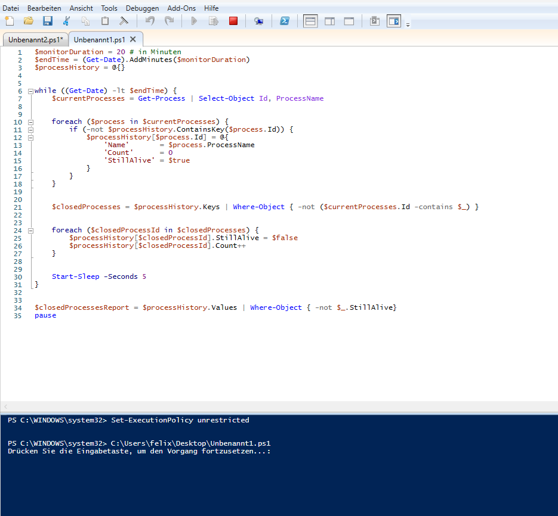558x516 pixels.
Task: Open toolbar overflow options arrow
Action: pyautogui.click(x=408, y=24)
